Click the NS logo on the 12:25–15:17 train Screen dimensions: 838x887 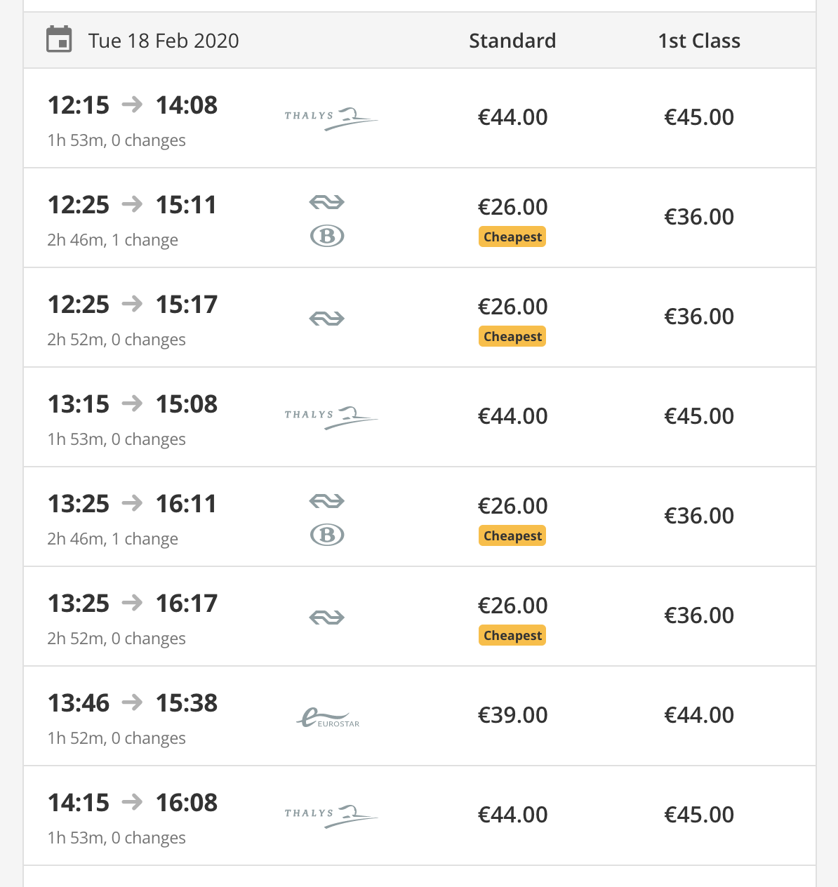point(327,319)
